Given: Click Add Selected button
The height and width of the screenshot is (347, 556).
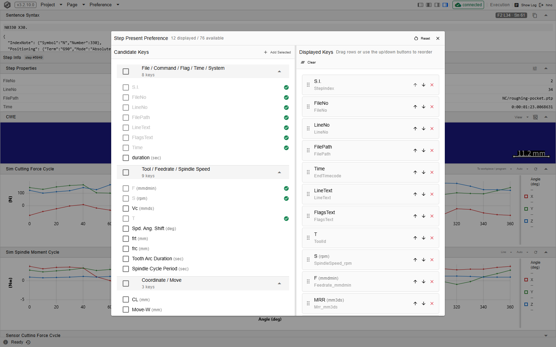Looking at the screenshot, I should tap(277, 52).
